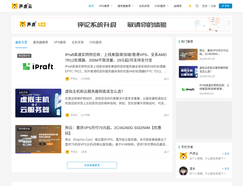243x186 pixels.
Task: Click the blue 投稿 submit button
Action: tap(225, 6)
